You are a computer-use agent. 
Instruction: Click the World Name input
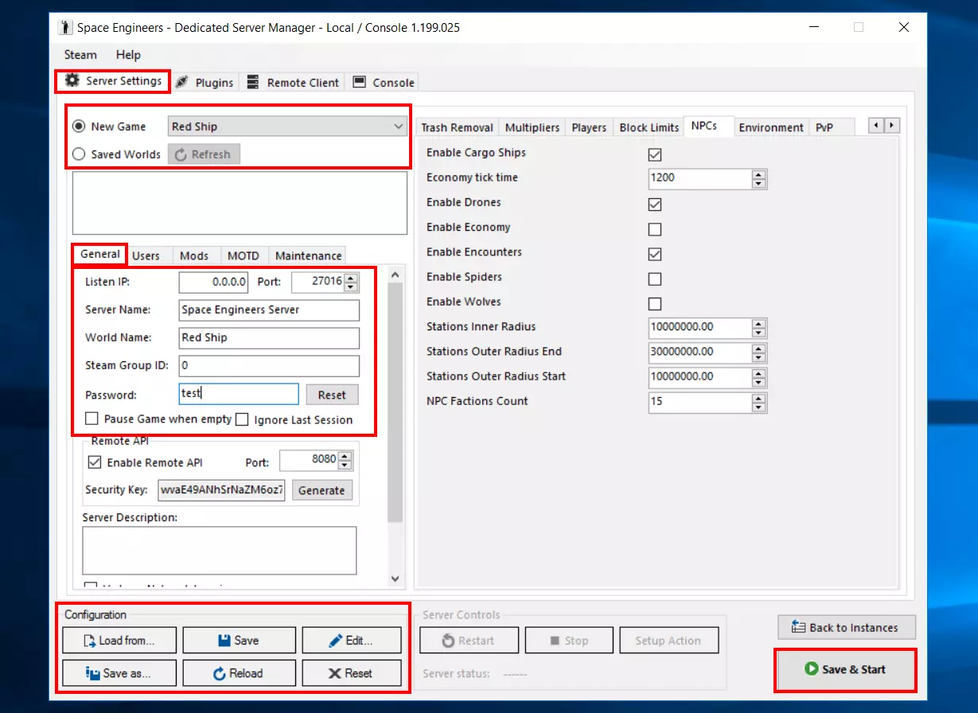[269, 337]
